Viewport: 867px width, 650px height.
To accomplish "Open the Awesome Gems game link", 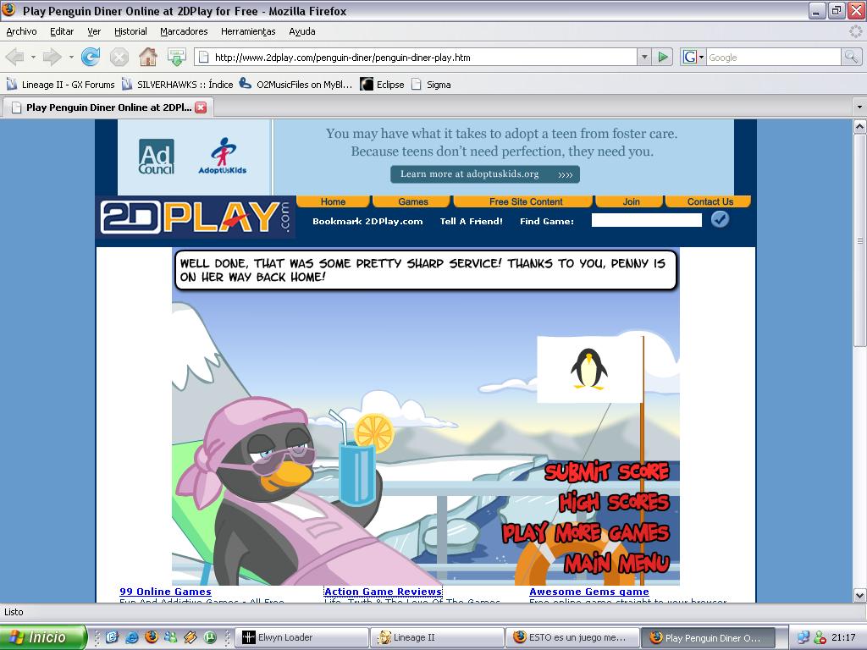I will pos(589,592).
